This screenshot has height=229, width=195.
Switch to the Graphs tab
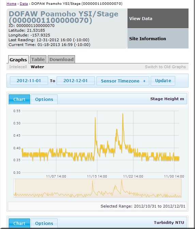click(x=18, y=60)
